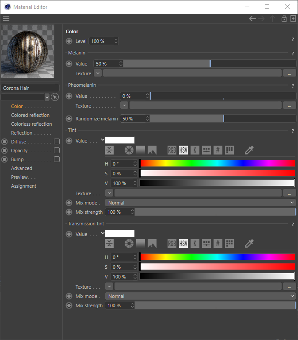Select the Transmission tint color wheel icon
The image size is (298, 340).
pyautogui.click(x=129, y=243)
